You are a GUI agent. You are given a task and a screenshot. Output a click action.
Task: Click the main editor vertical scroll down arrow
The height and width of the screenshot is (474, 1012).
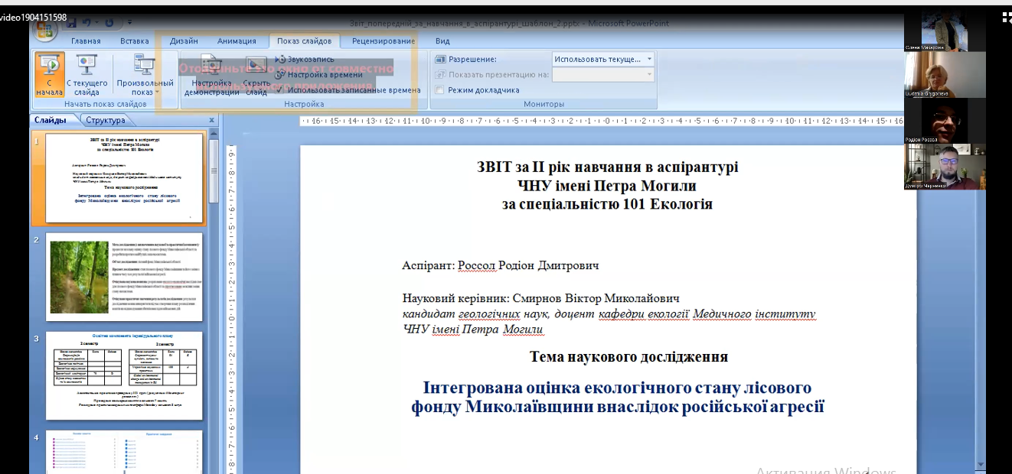pyautogui.click(x=982, y=464)
